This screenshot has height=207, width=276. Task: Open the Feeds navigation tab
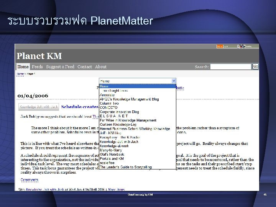tap(37, 67)
